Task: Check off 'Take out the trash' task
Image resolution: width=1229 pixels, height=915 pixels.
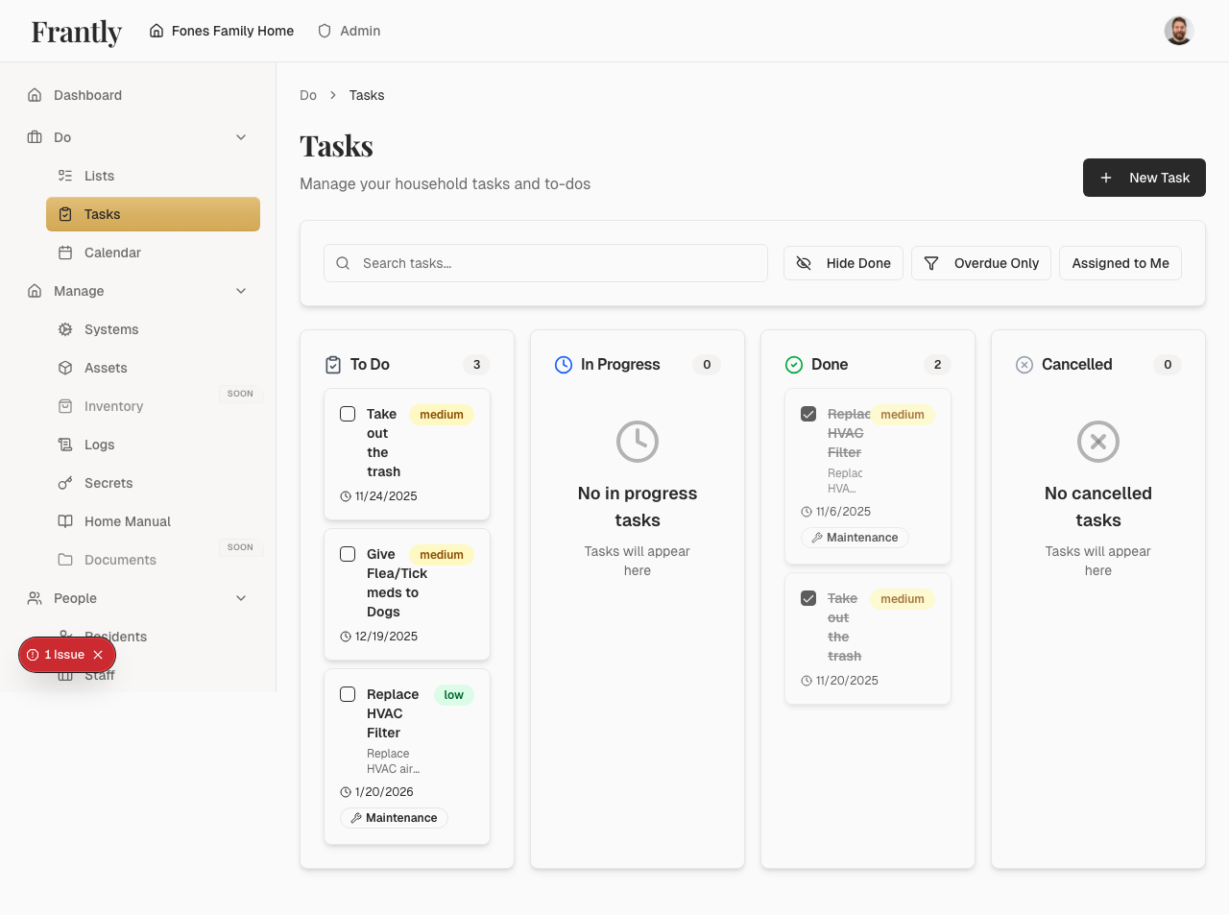Action: (348, 414)
